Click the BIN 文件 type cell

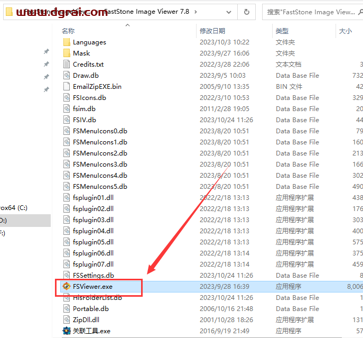pyautogui.click(x=289, y=86)
